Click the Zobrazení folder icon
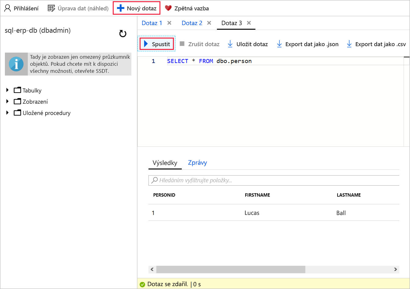 (x=17, y=101)
